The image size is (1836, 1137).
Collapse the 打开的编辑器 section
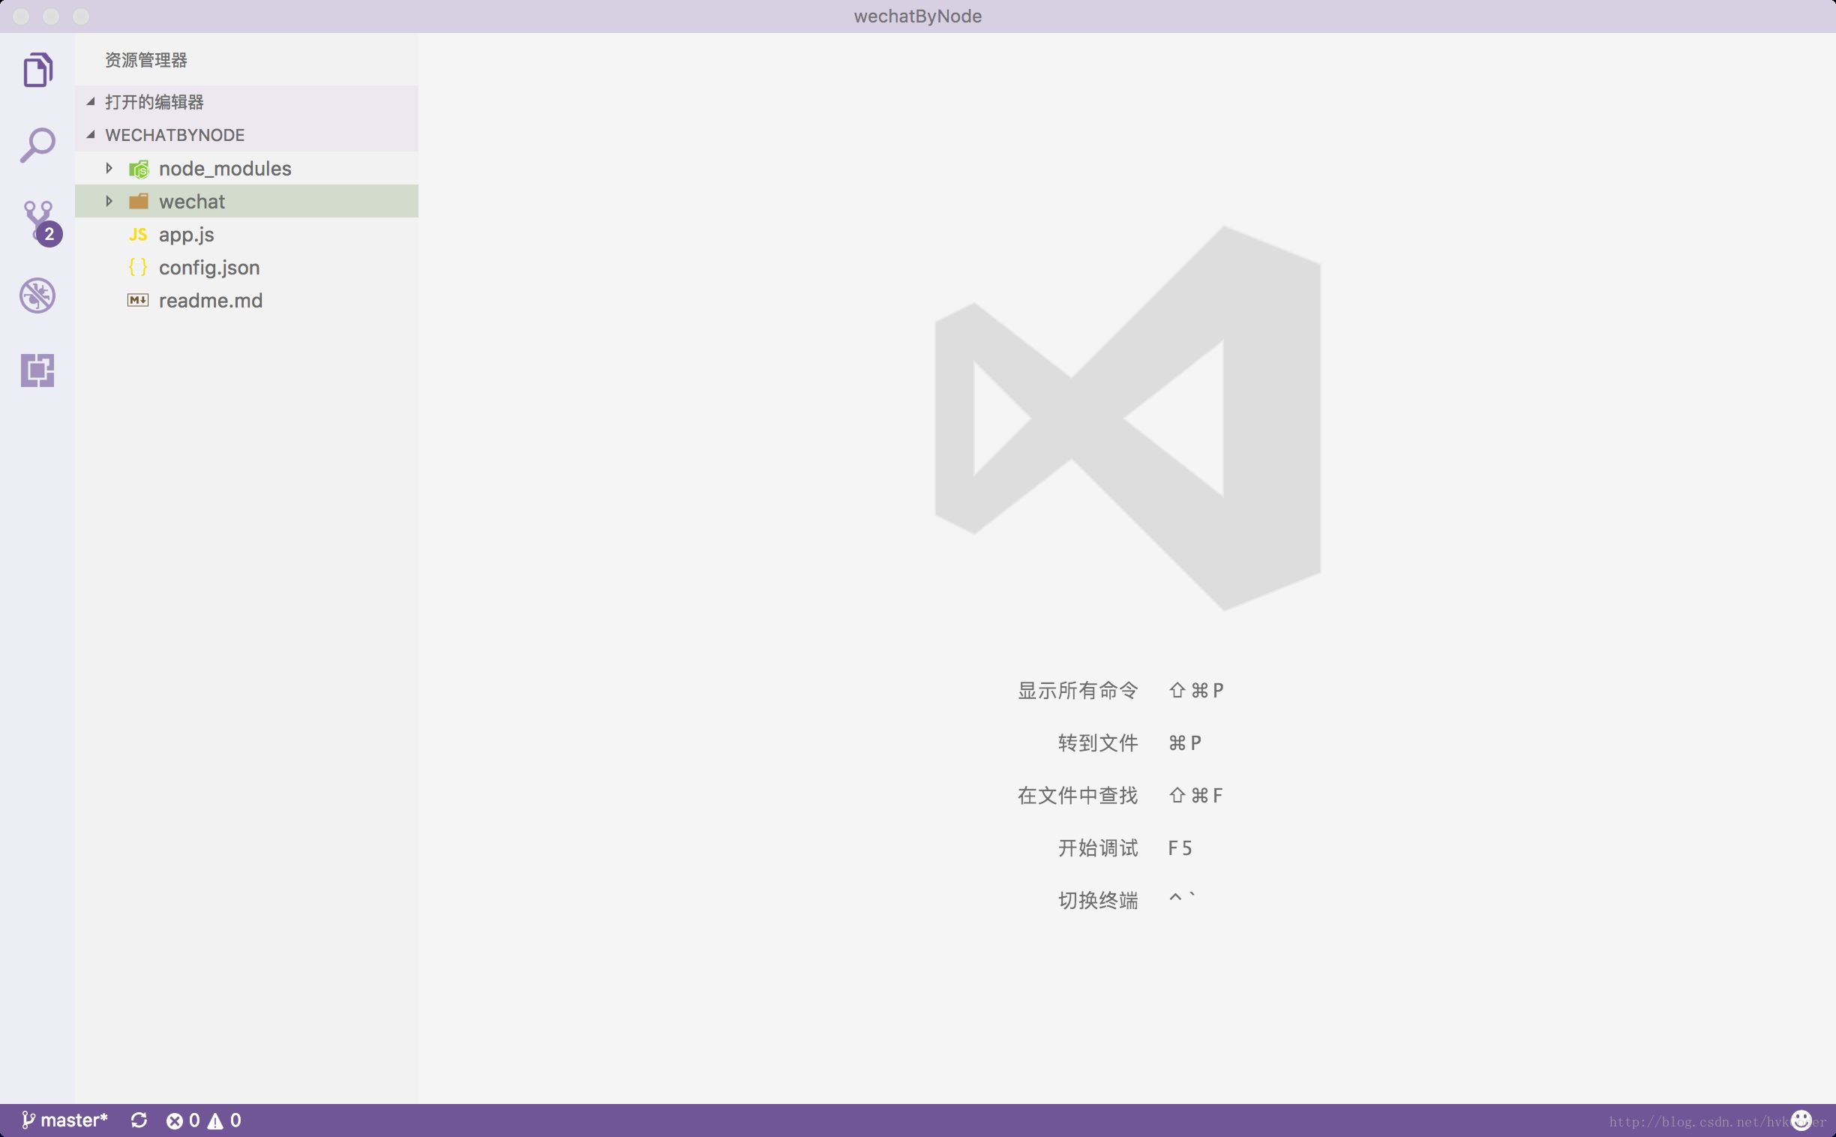[247, 101]
